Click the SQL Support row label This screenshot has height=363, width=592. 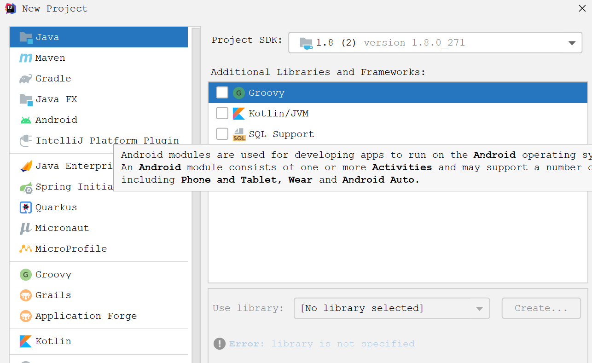click(281, 134)
